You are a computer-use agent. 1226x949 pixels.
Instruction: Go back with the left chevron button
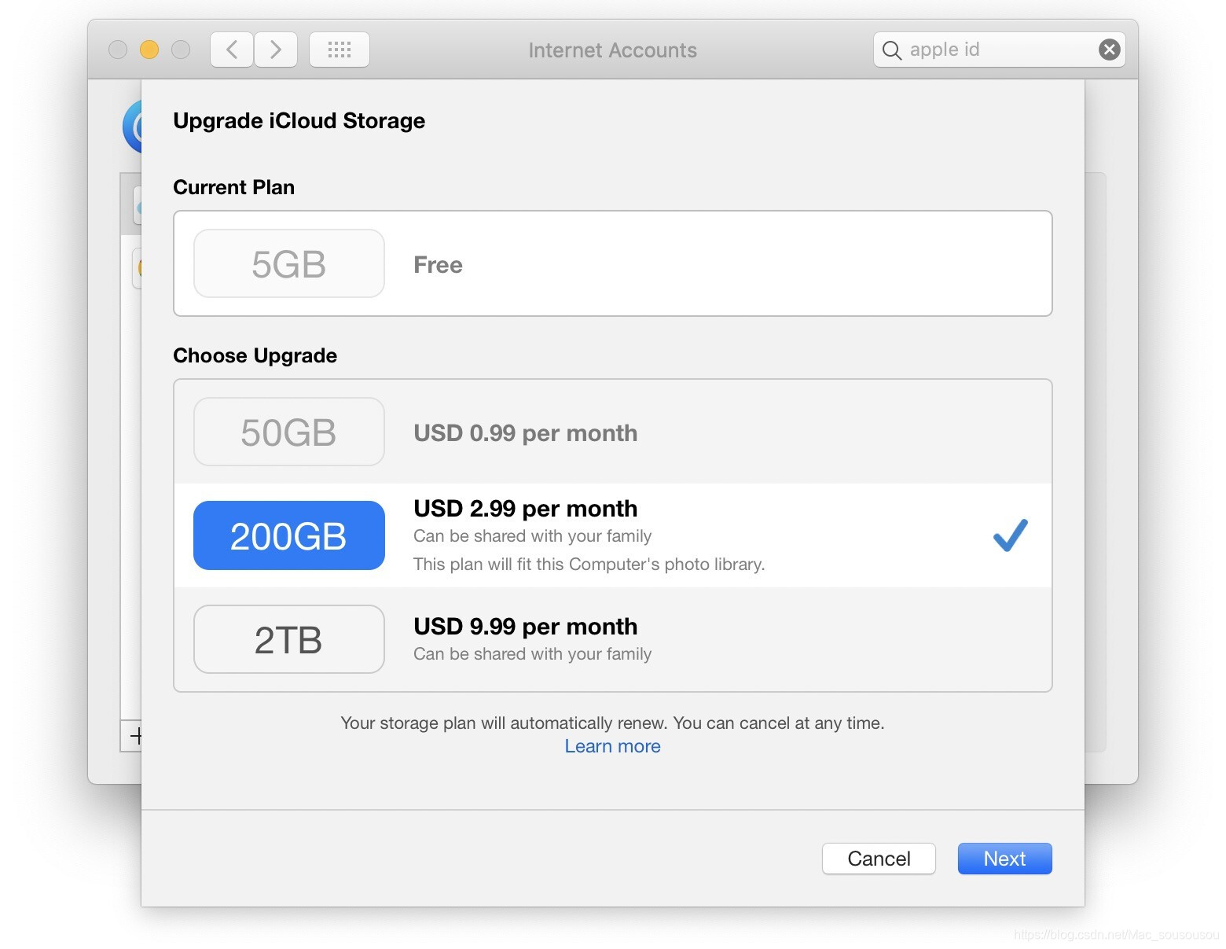tap(231, 50)
